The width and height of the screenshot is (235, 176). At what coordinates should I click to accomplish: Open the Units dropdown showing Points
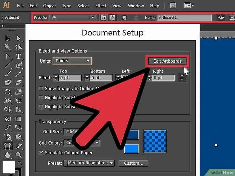click(x=72, y=61)
